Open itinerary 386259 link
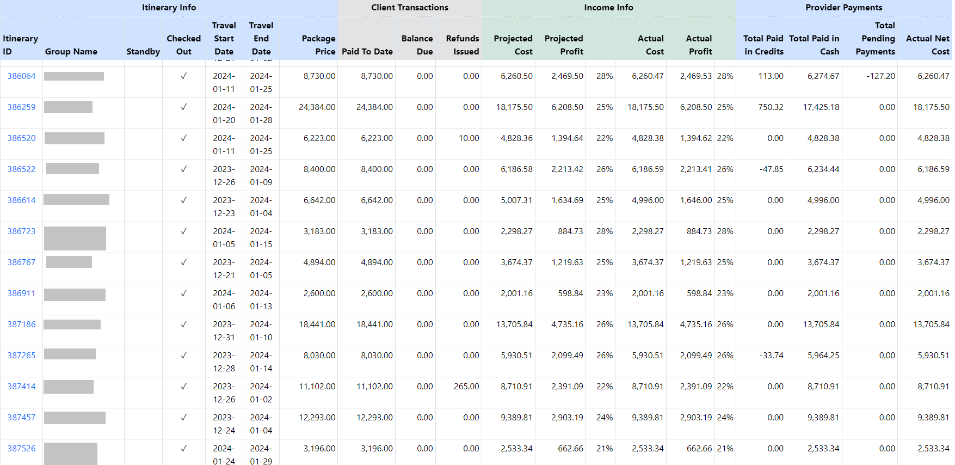The image size is (955, 465). [x=21, y=107]
